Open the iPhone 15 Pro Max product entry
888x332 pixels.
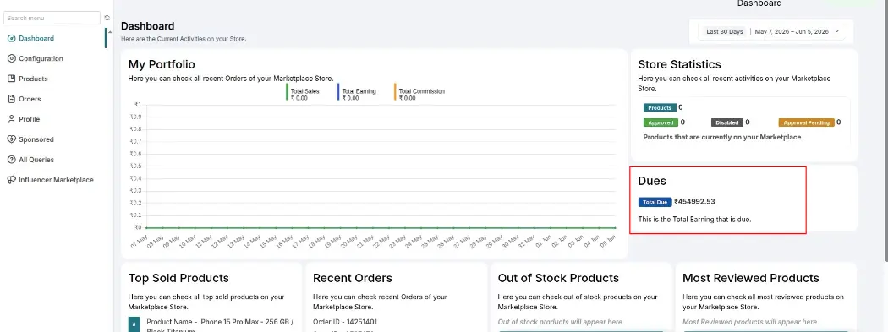coord(220,326)
